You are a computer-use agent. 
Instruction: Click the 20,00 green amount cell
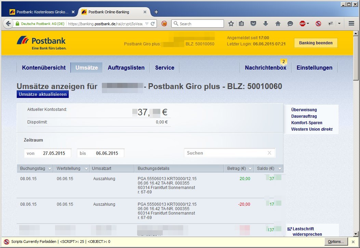(x=245, y=179)
